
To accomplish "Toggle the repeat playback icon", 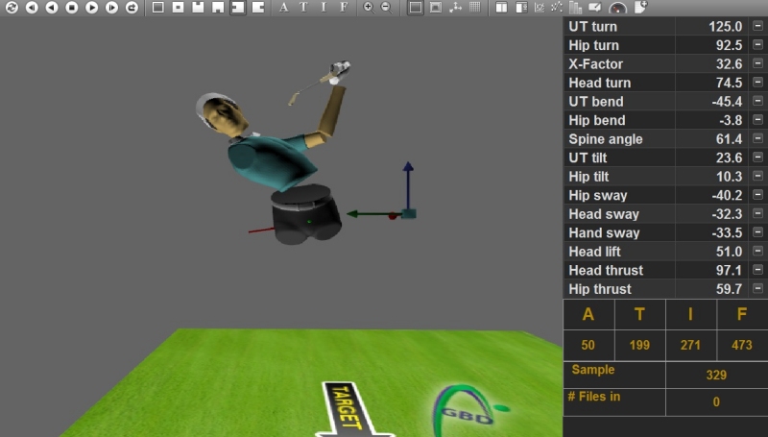I will click(x=132, y=8).
